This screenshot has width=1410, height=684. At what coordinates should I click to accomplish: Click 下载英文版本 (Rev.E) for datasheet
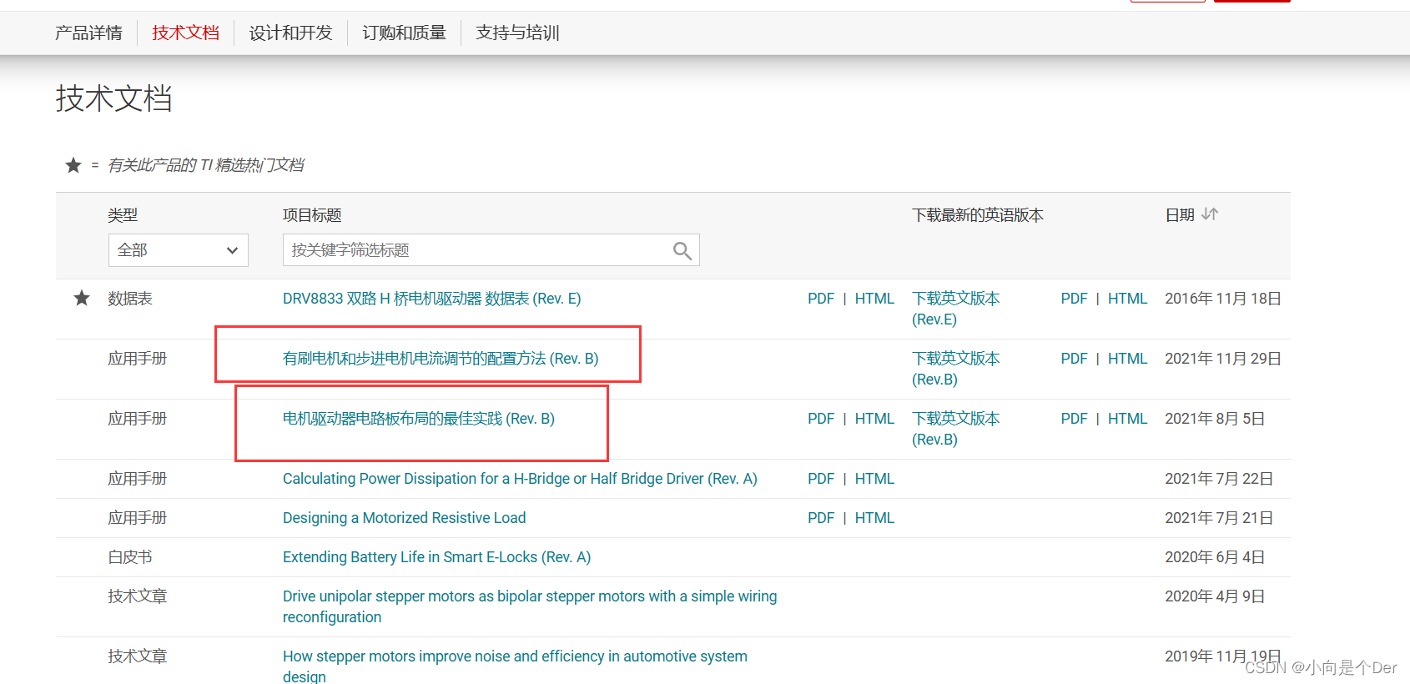pos(956,309)
